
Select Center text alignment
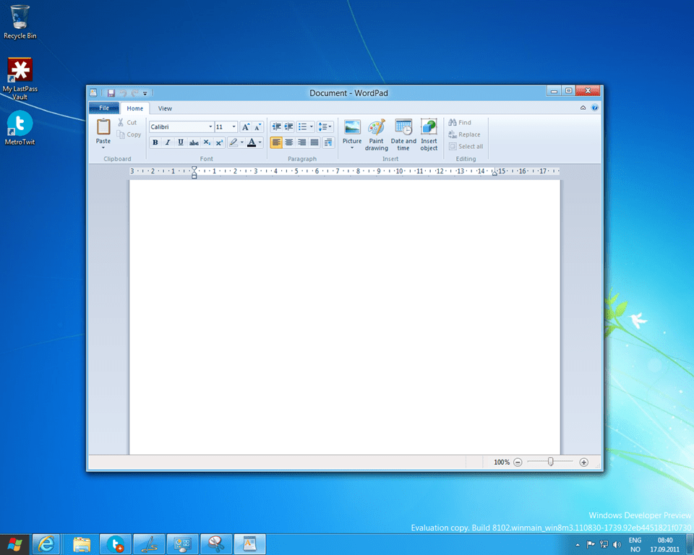[289, 142]
